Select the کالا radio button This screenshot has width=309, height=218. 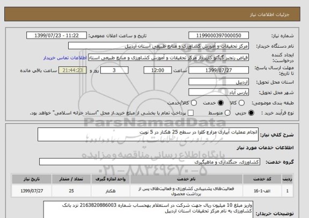(x=241, y=103)
